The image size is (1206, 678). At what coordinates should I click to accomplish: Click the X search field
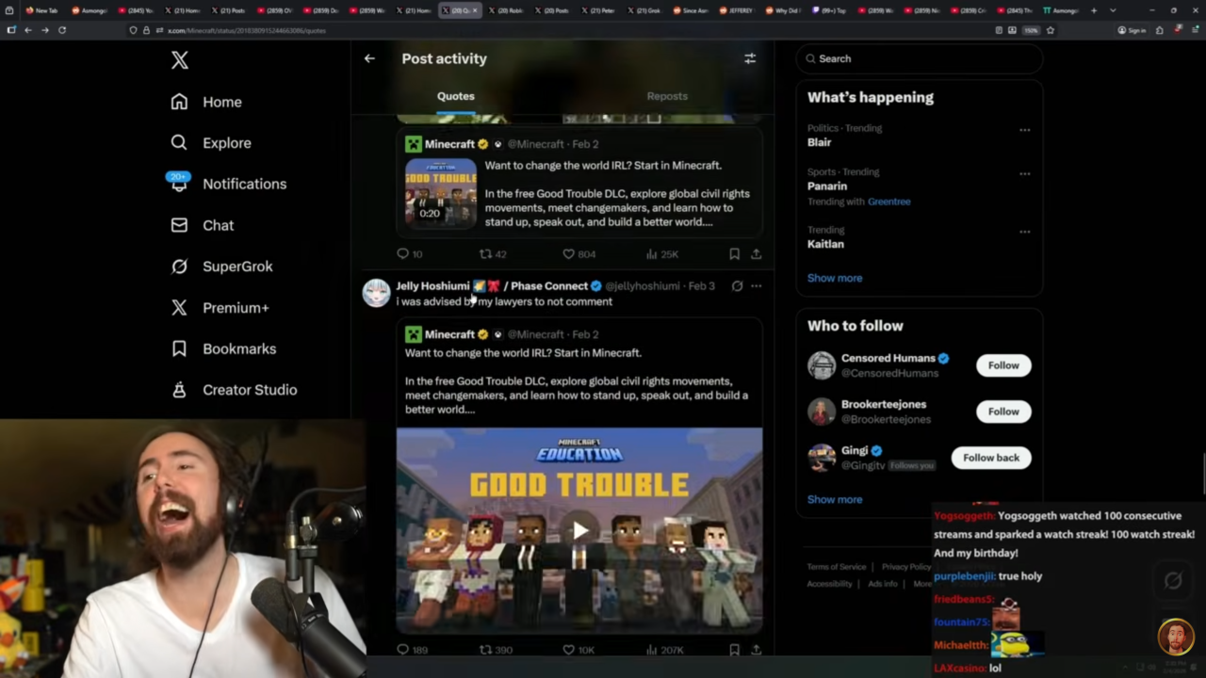tap(920, 58)
